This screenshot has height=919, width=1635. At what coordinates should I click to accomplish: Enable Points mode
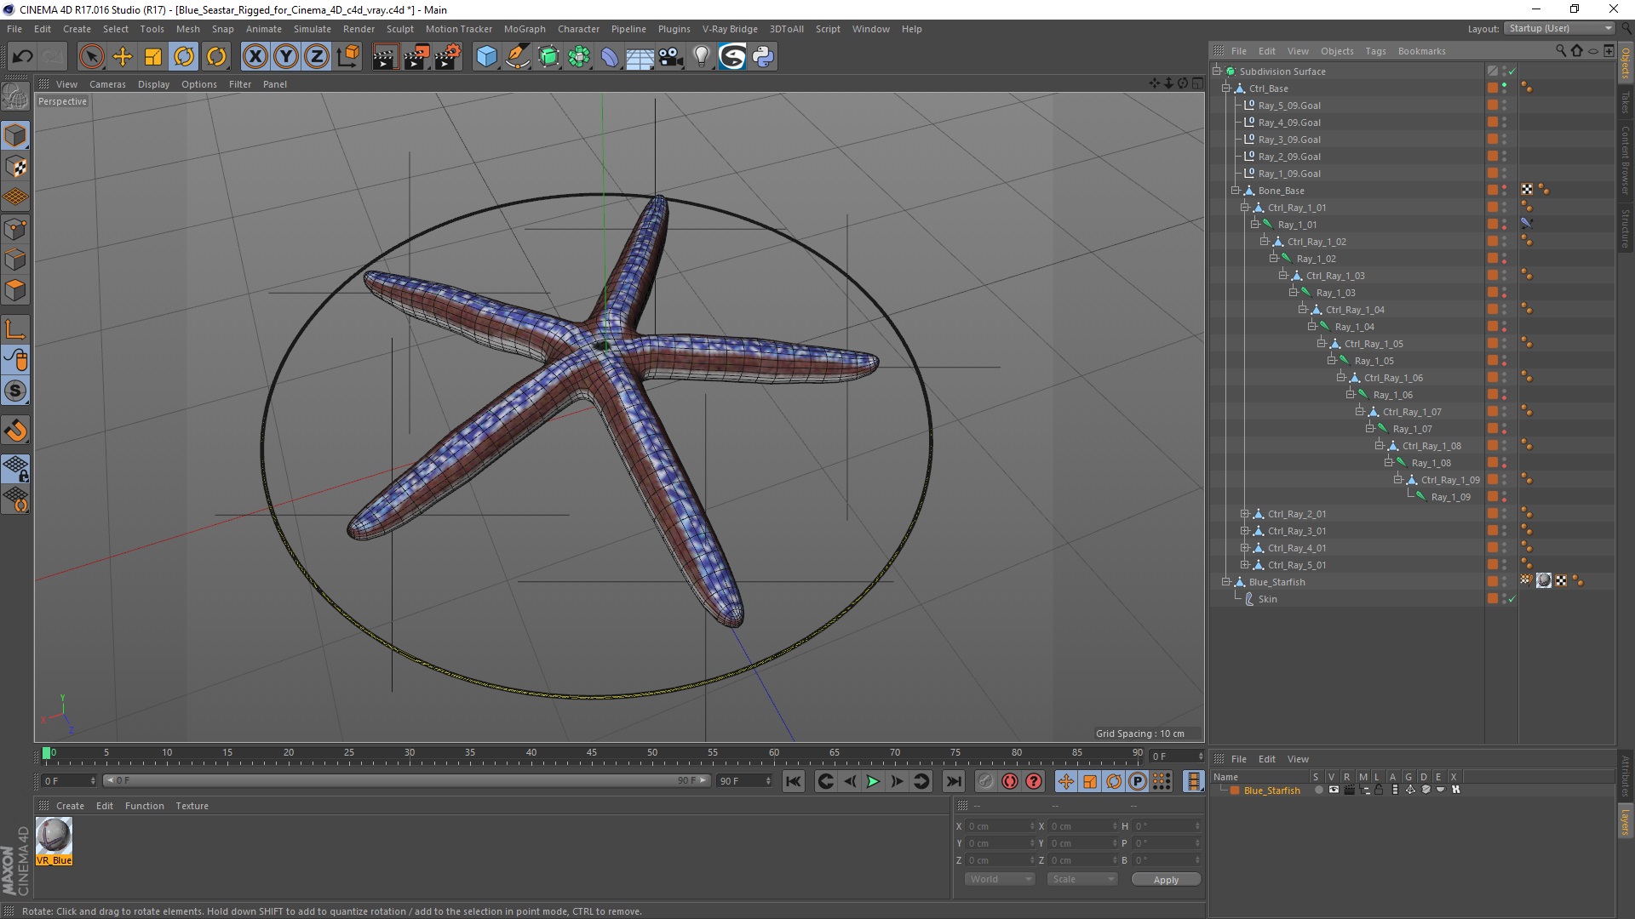(15, 229)
